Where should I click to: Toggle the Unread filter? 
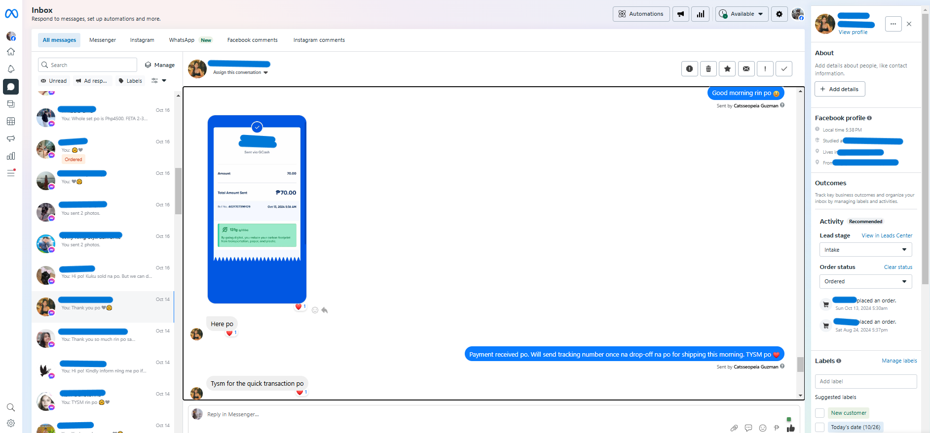53,81
